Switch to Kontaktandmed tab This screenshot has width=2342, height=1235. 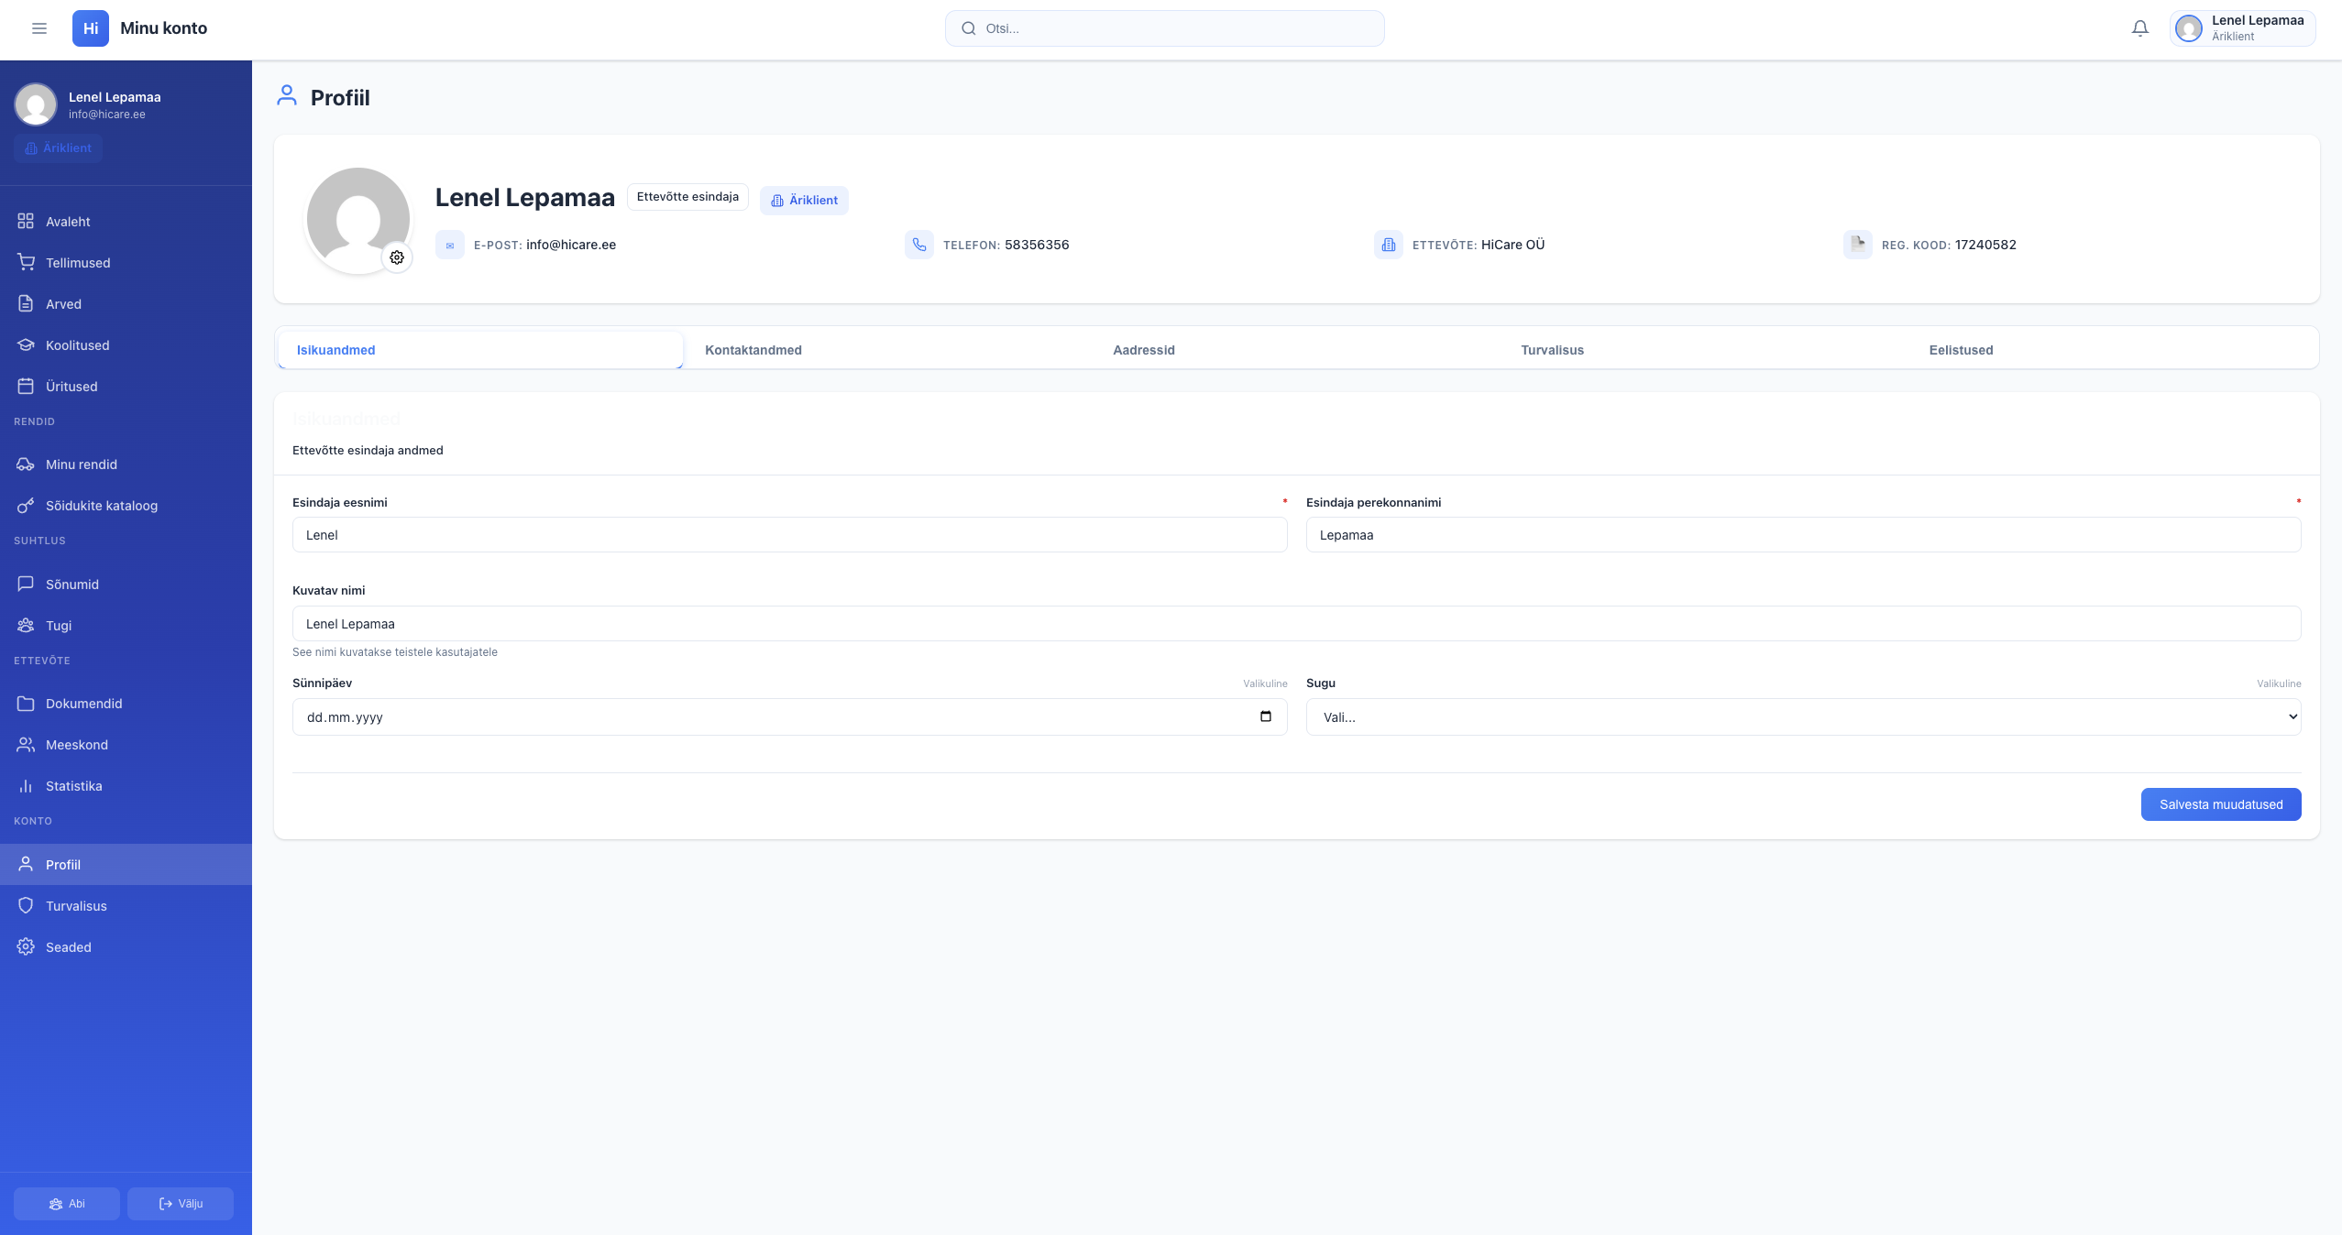pos(753,350)
